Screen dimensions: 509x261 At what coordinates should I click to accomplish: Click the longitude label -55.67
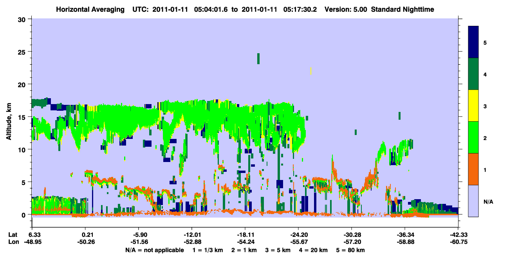click(x=298, y=242)
